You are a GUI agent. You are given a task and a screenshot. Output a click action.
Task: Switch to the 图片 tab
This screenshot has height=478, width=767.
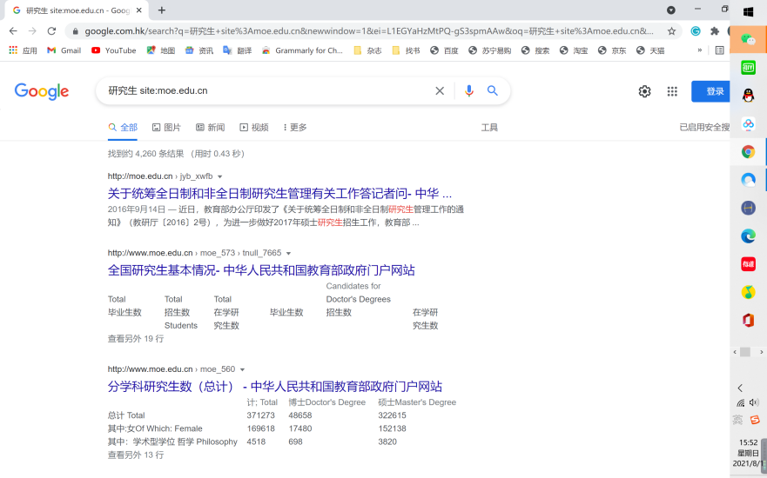pyautogui.click(x=166, y=128)
